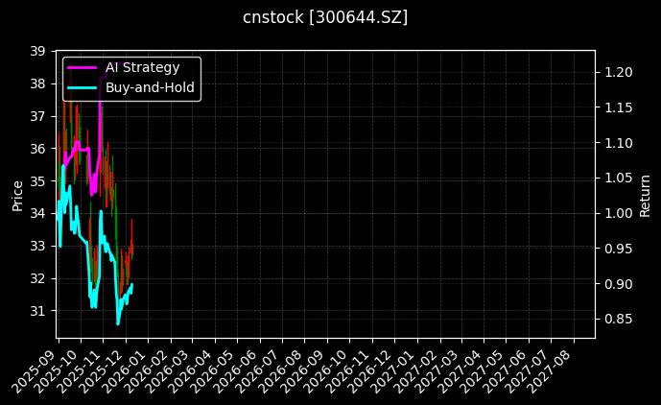Click the return tick label 1.00
Image resolution: width=661 pixels, height=405 pixels.
[619, 213]
